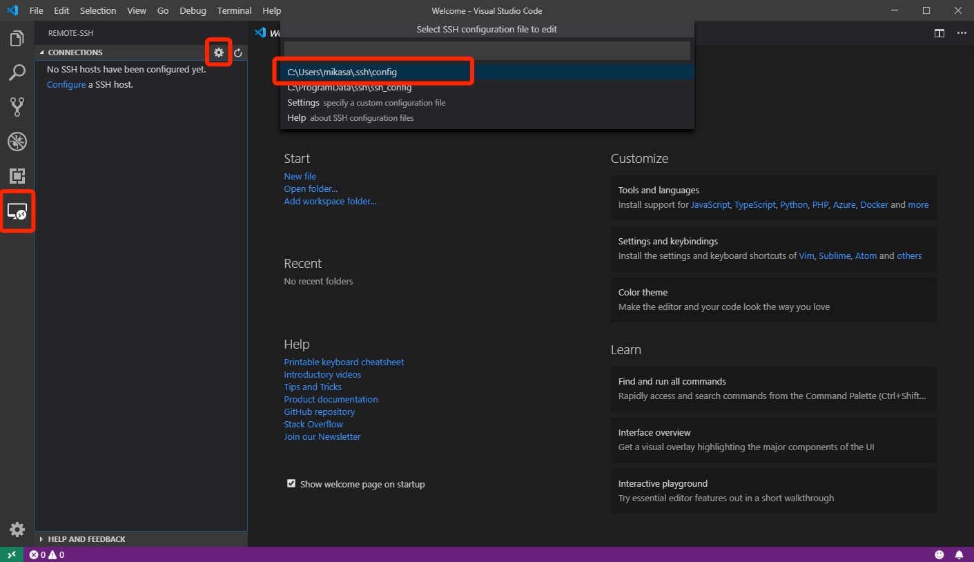Open the Explorer view in activity bar
Image resolution: width=974 pixels, height=562 pixels.
17,39
